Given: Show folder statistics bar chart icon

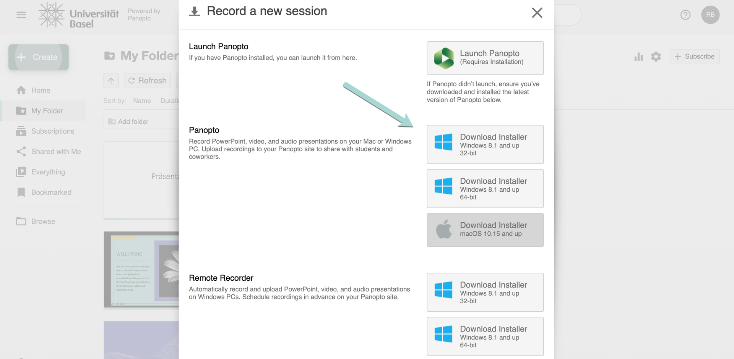Looking at the screenshot, I should click(638, 57).
